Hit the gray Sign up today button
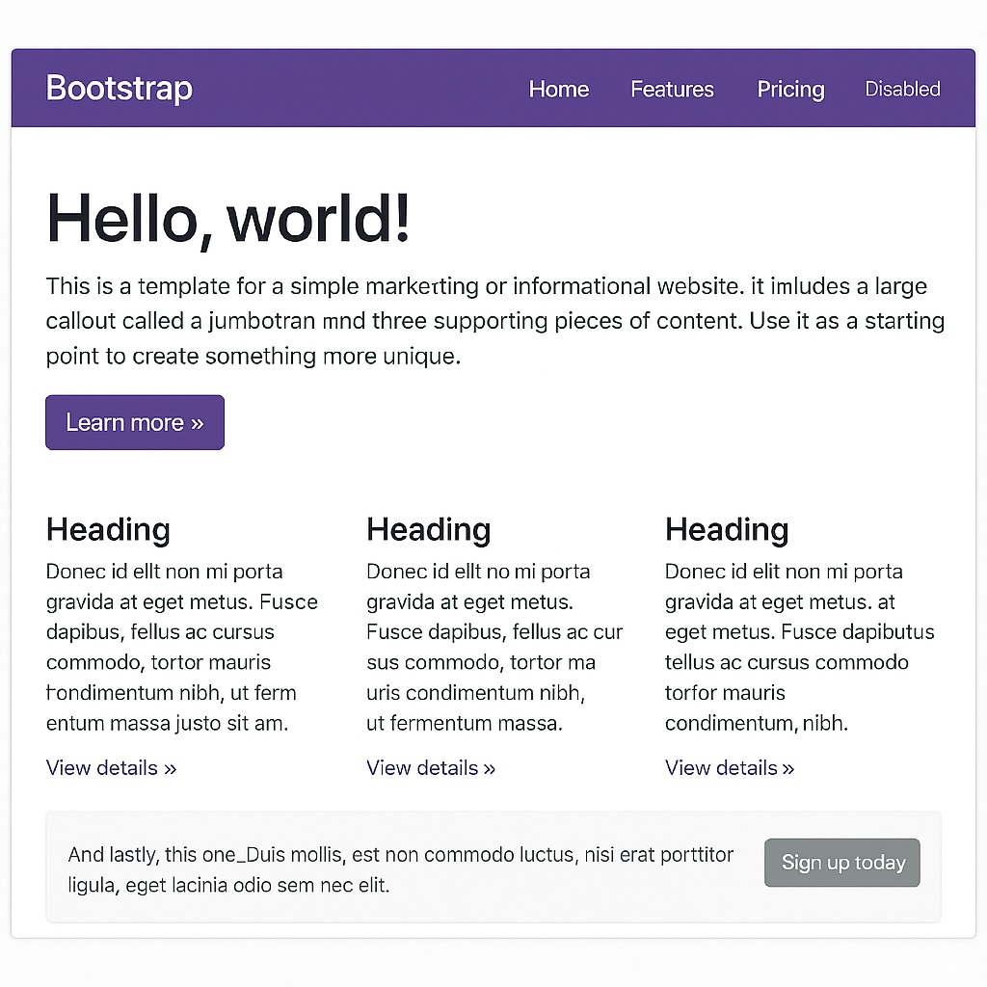Image resolution: width=987 pixels, height=987 pixels. pos(841,863)
